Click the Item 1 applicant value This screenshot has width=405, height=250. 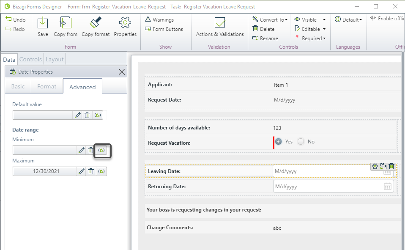click(281, 85)
